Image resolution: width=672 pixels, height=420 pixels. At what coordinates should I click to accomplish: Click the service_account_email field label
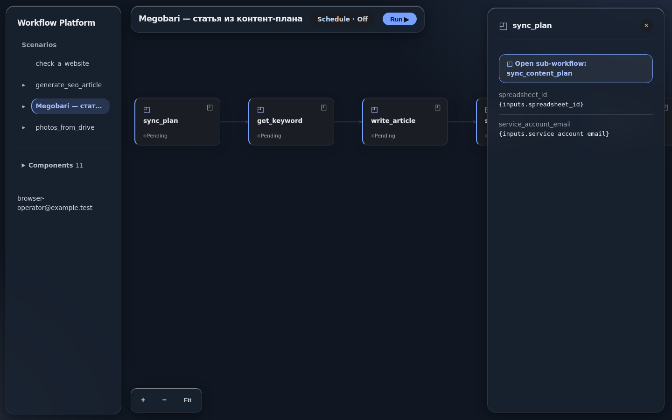coord(535,124)
